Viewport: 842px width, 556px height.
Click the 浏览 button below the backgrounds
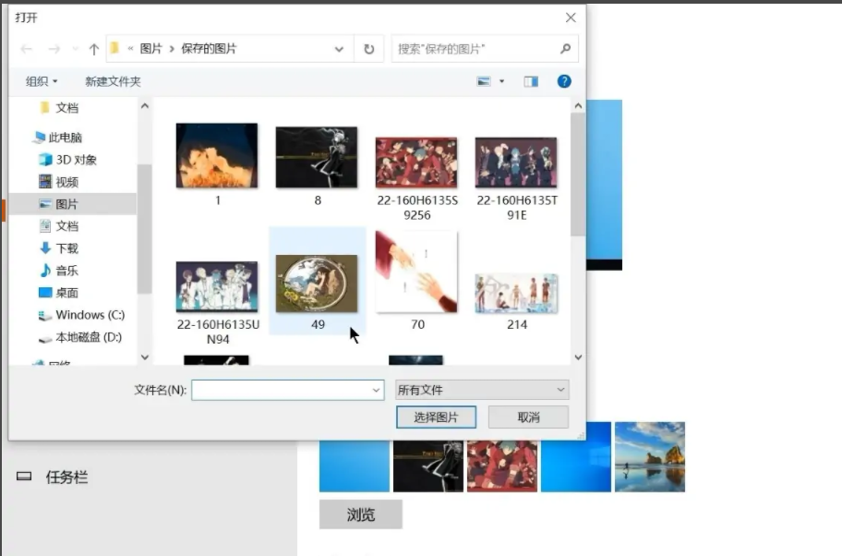click(360, 514)
